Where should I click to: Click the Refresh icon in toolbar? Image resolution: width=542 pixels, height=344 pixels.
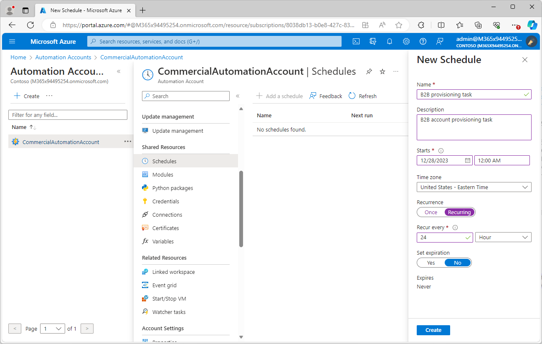pos(352,96)
